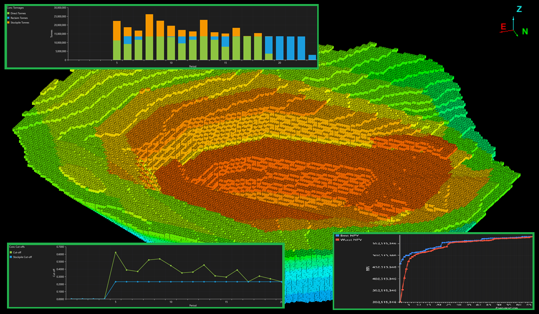539x314 pixels.
Task: Click the tallest bar's orange segment at period 8
Action: point(149,25)
